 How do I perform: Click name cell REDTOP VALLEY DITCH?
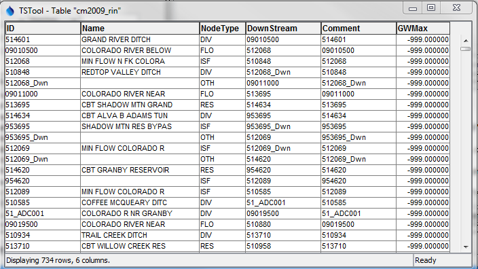click(140, 72)
